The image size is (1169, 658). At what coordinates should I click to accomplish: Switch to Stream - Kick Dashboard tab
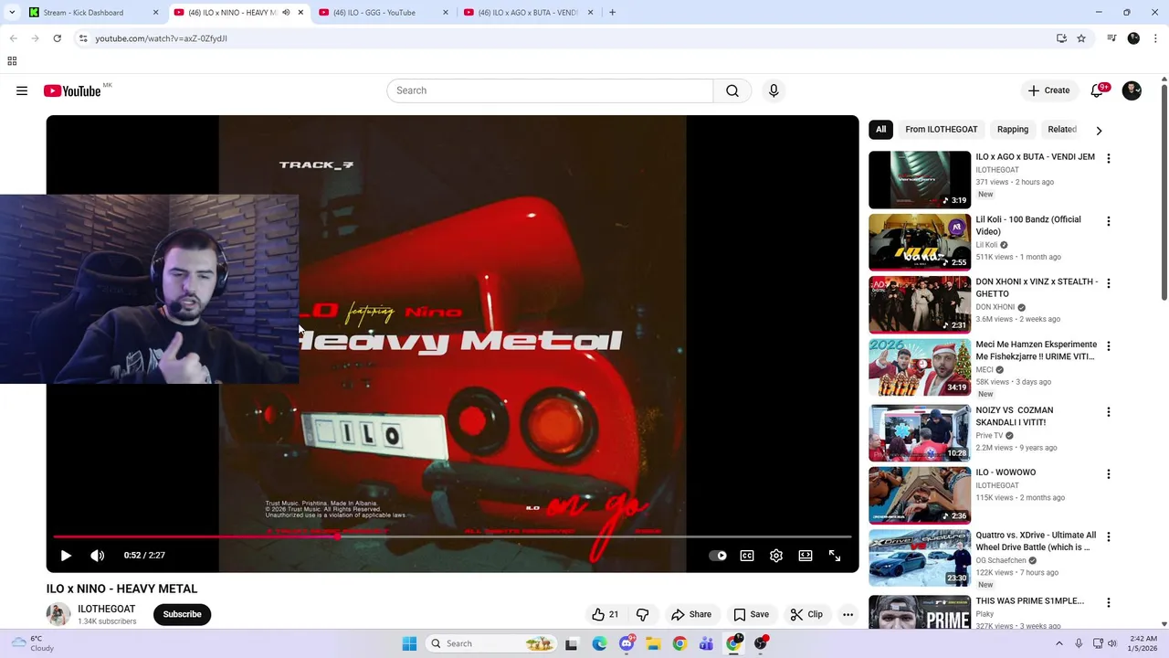coord(91,13)
